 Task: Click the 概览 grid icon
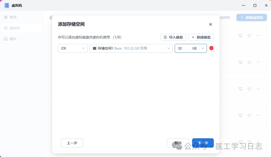6,17
